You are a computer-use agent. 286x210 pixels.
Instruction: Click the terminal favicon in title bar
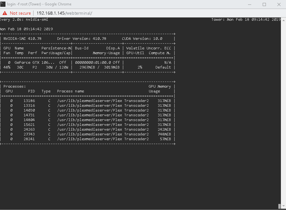point(3,4)
